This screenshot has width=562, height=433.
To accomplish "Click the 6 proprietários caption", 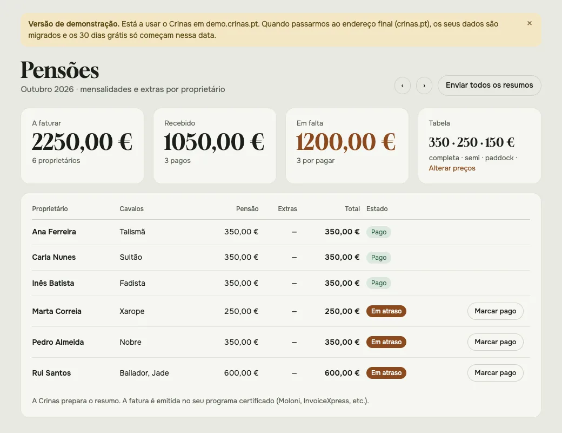I will tap(56, 161).
